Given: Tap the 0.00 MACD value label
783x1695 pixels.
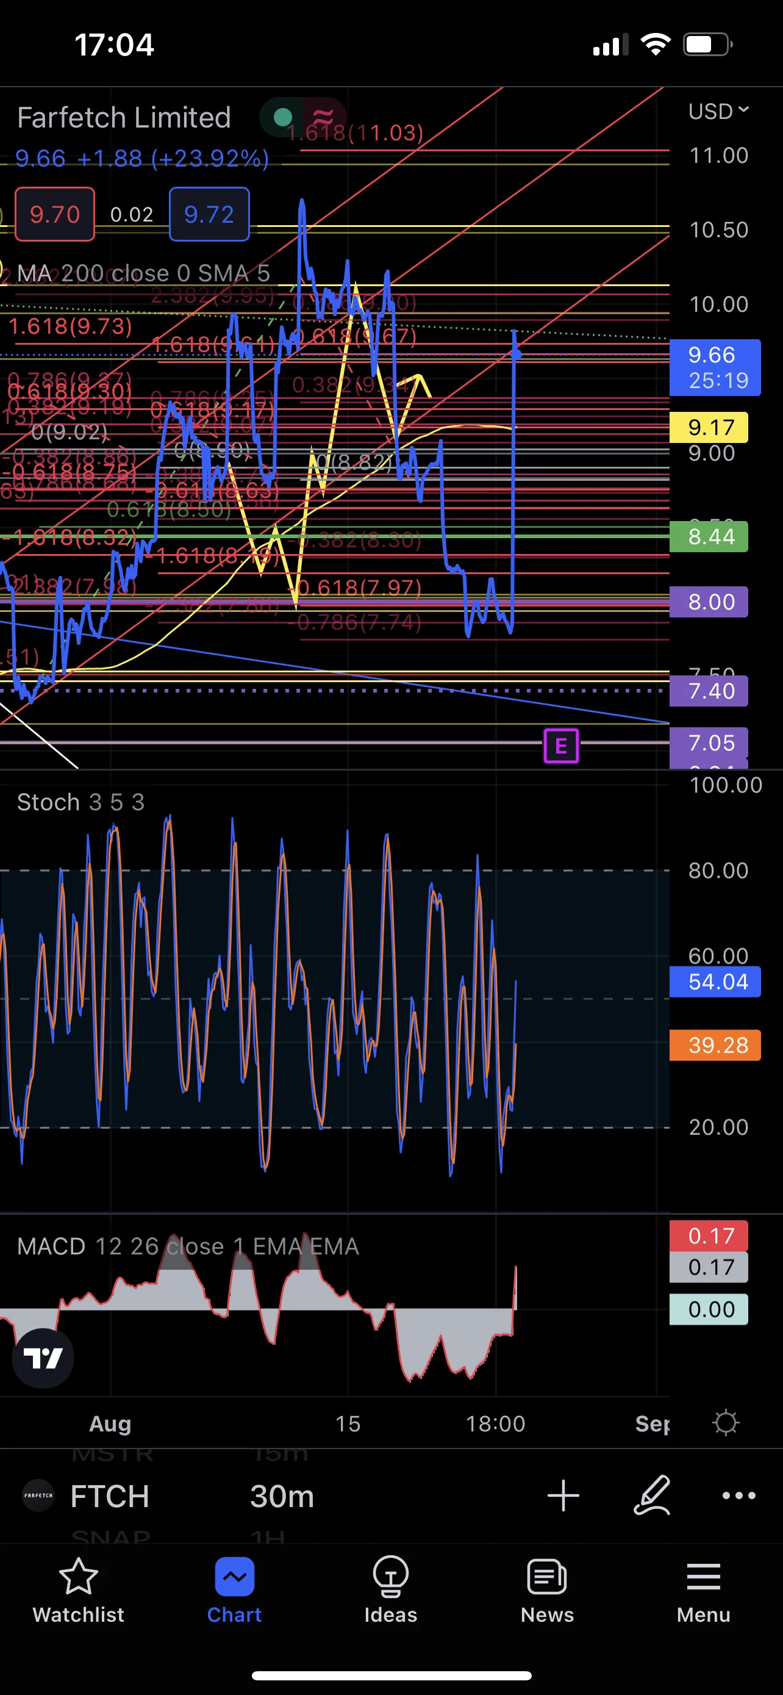Looking at the screenshot, I should click(x=709, y=1309).
